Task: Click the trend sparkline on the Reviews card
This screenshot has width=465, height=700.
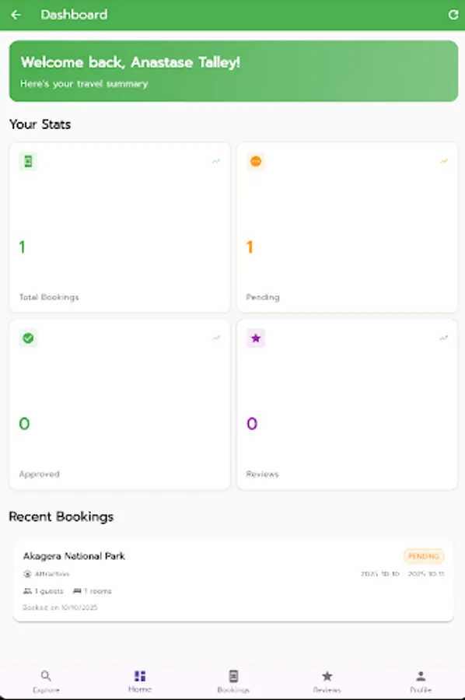Action: (x=443, y=338)
